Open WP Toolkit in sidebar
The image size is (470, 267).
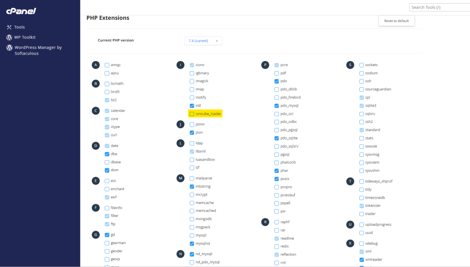point(24,37)
